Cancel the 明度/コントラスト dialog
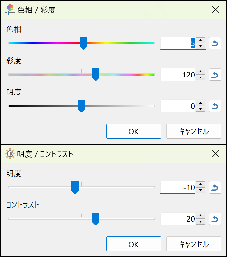 click(x=194, y=244)
